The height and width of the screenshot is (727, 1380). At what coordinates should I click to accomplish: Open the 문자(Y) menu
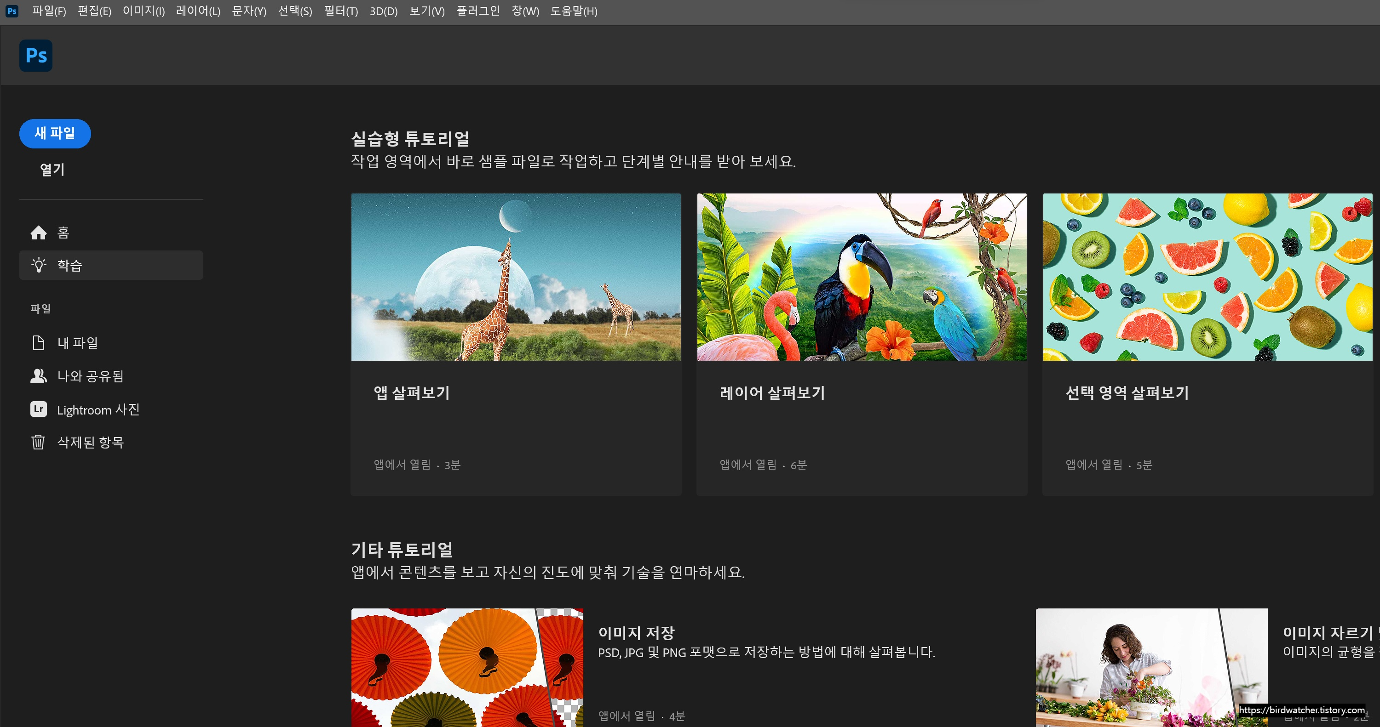pyautogui.click(x=249, y=11)
